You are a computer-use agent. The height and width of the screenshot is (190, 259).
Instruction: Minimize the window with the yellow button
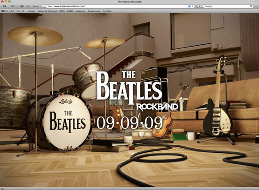pyautogui.click(x=6, y=2)
